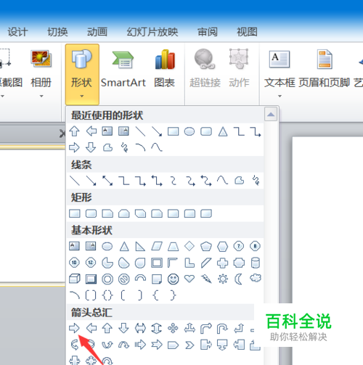Go to the 幻灯片放映 tab
This screenshot has width=363, height=365.
coord(152,32)
